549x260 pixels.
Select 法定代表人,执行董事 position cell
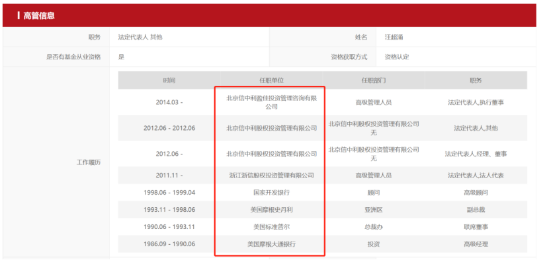pyautogui.click(x=476, y=102)
